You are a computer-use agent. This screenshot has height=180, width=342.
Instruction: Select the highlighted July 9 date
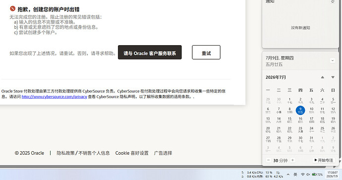click(x=300, y=110)
